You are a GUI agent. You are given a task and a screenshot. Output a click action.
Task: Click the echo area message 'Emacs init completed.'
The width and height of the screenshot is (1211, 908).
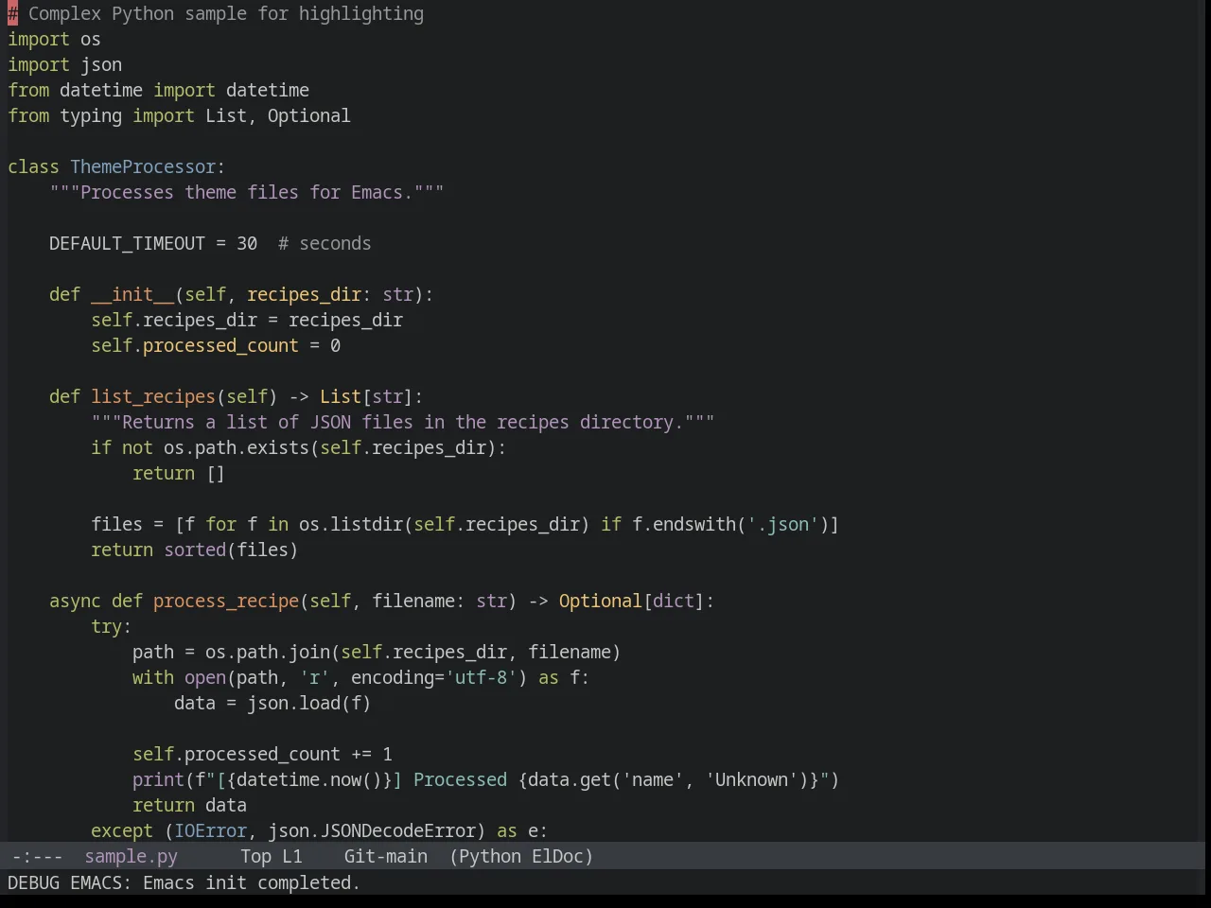point(251,882)
